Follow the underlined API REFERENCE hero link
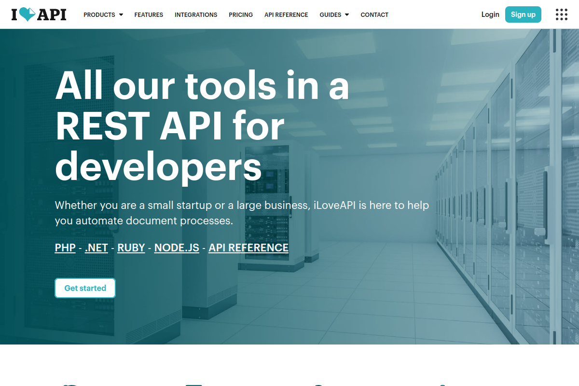579x386 pixels. (x=248, y=248)
